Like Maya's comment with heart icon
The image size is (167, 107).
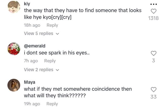[154, 90]
